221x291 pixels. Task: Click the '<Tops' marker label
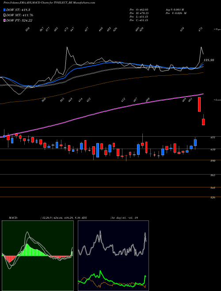tap(217, 30)
